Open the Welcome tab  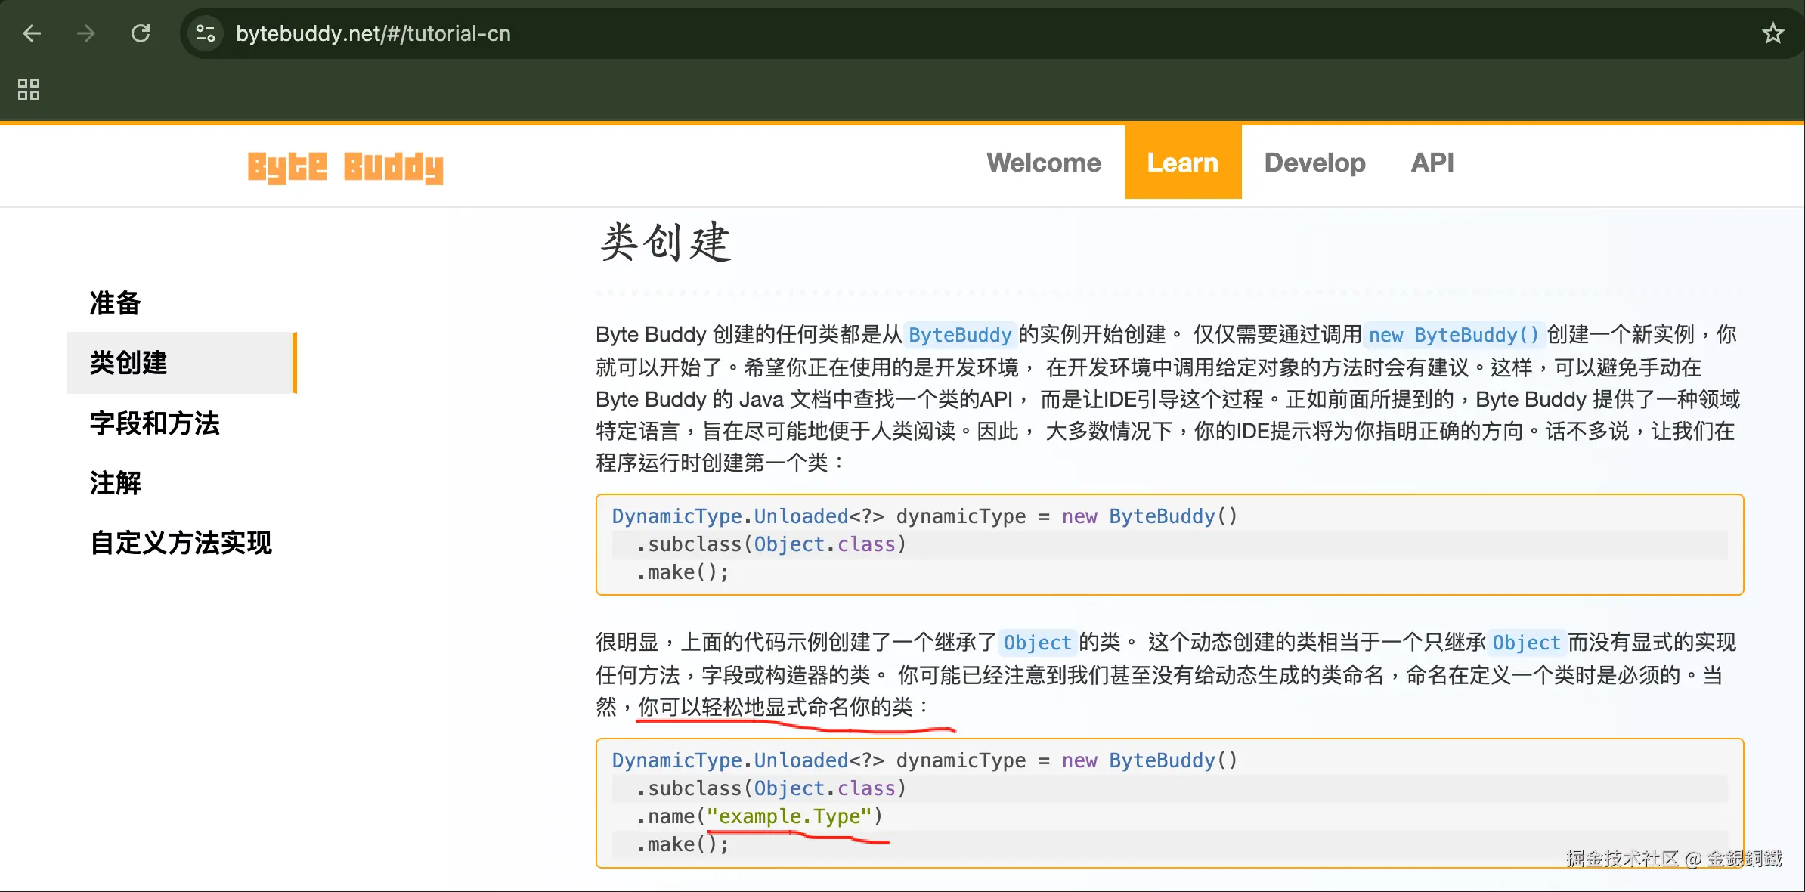(x=1043, y=163)
